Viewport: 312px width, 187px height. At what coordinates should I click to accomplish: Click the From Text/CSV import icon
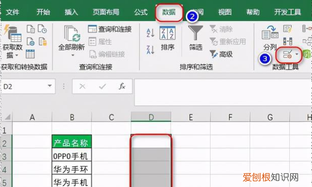[31, 29]
